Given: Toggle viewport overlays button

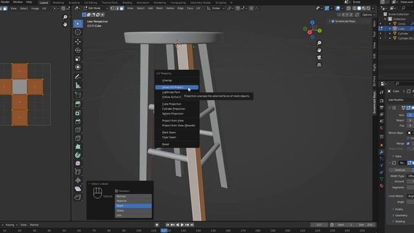Looking at the screenshot, I should (x=338, y=8).
